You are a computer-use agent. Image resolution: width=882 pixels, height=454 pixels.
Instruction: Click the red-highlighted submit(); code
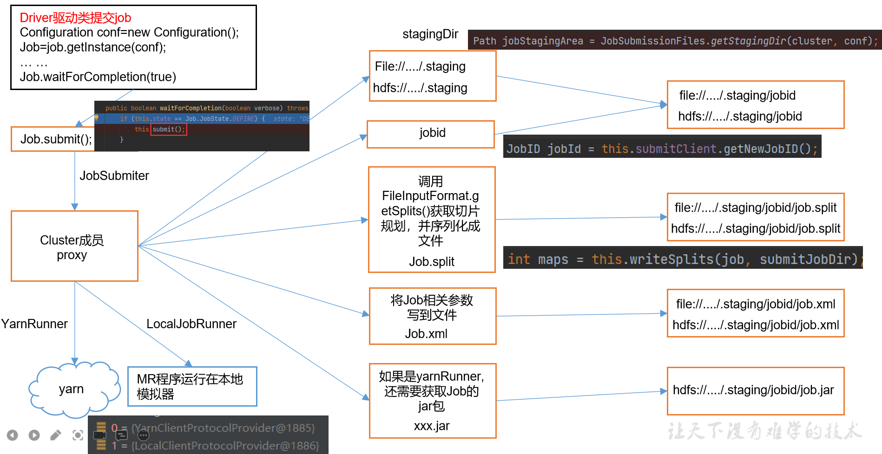point(168,130)
